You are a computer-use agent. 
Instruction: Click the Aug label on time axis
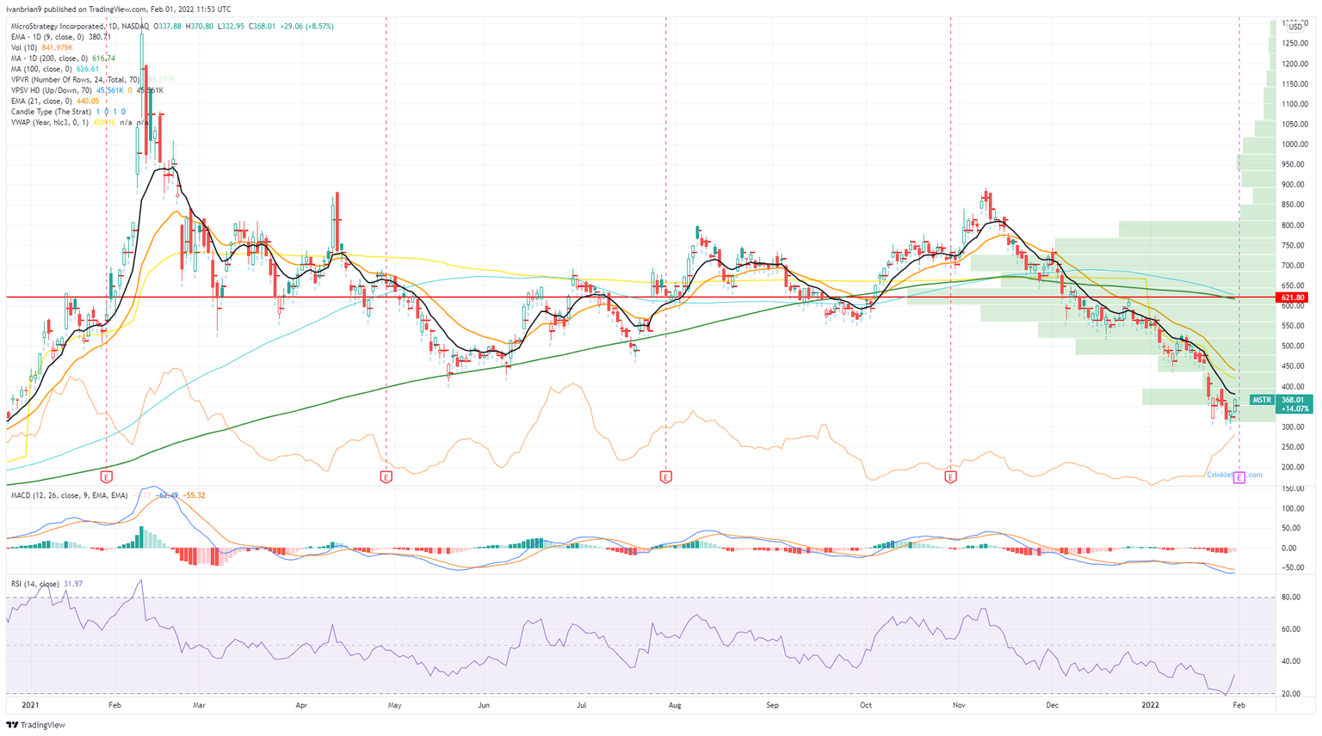pyautogui.click(x=675, y=705)
